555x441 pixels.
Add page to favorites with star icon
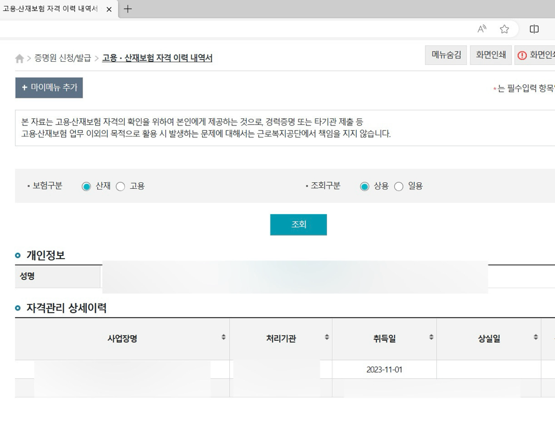504,29
